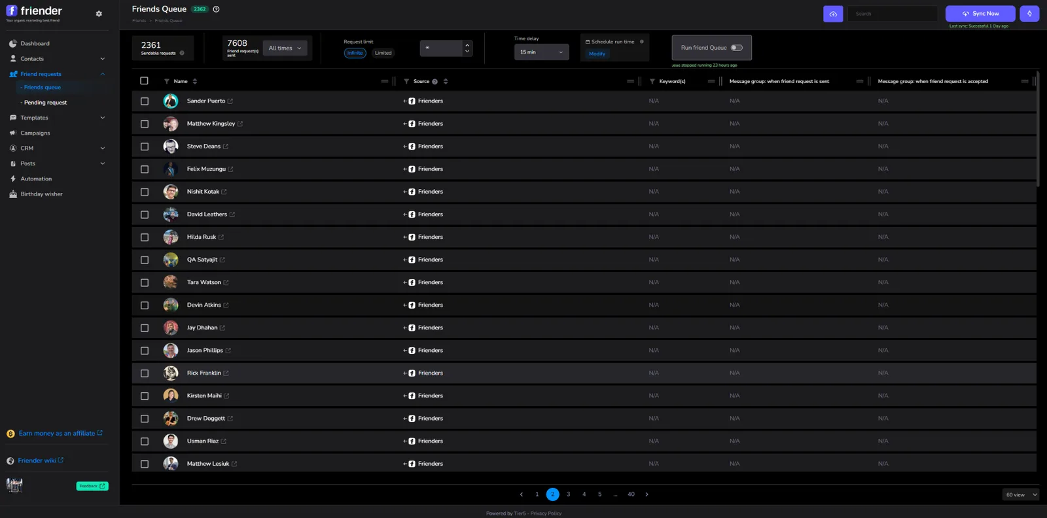Select the Limited request limit option

[x=383, y=53]
